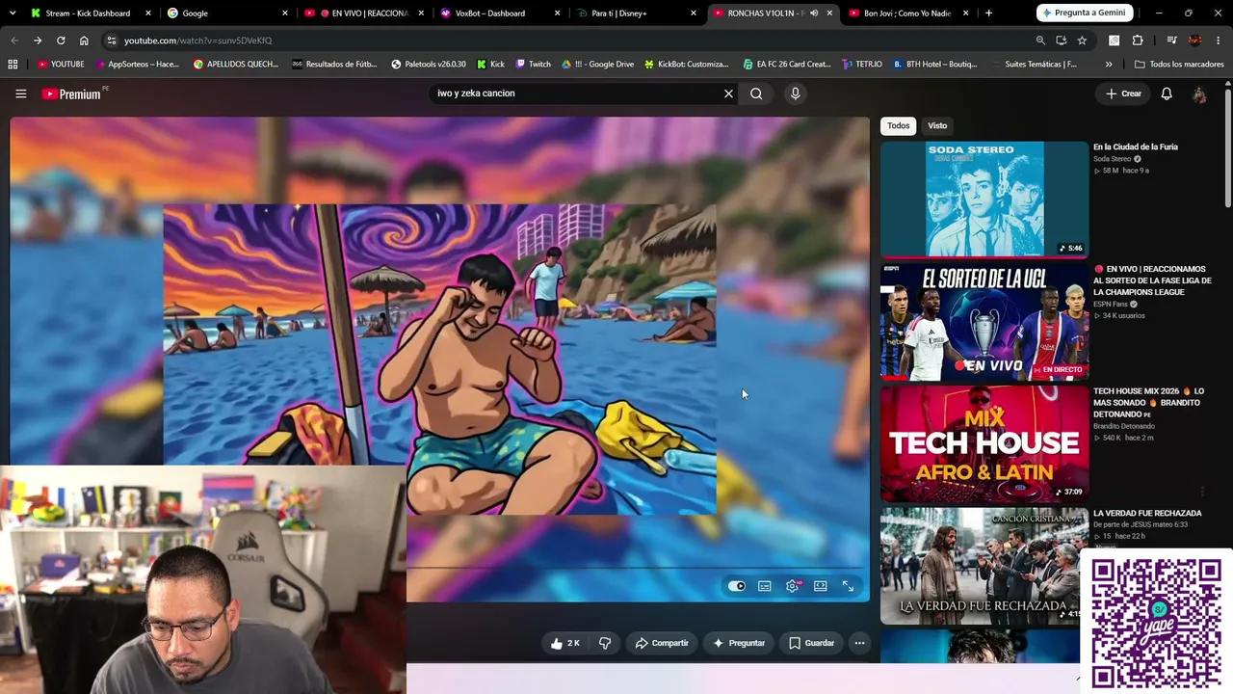The image size is (1233, 694).
Task: Open the browser three-dot menu
Action: [x=1219, y=40]
